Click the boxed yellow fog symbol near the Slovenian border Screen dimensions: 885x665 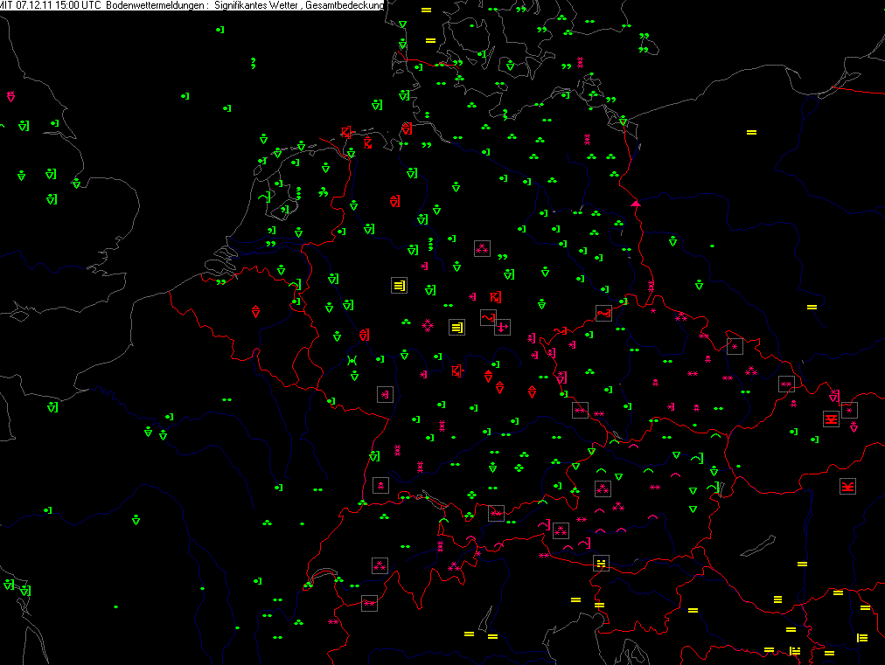601,563
